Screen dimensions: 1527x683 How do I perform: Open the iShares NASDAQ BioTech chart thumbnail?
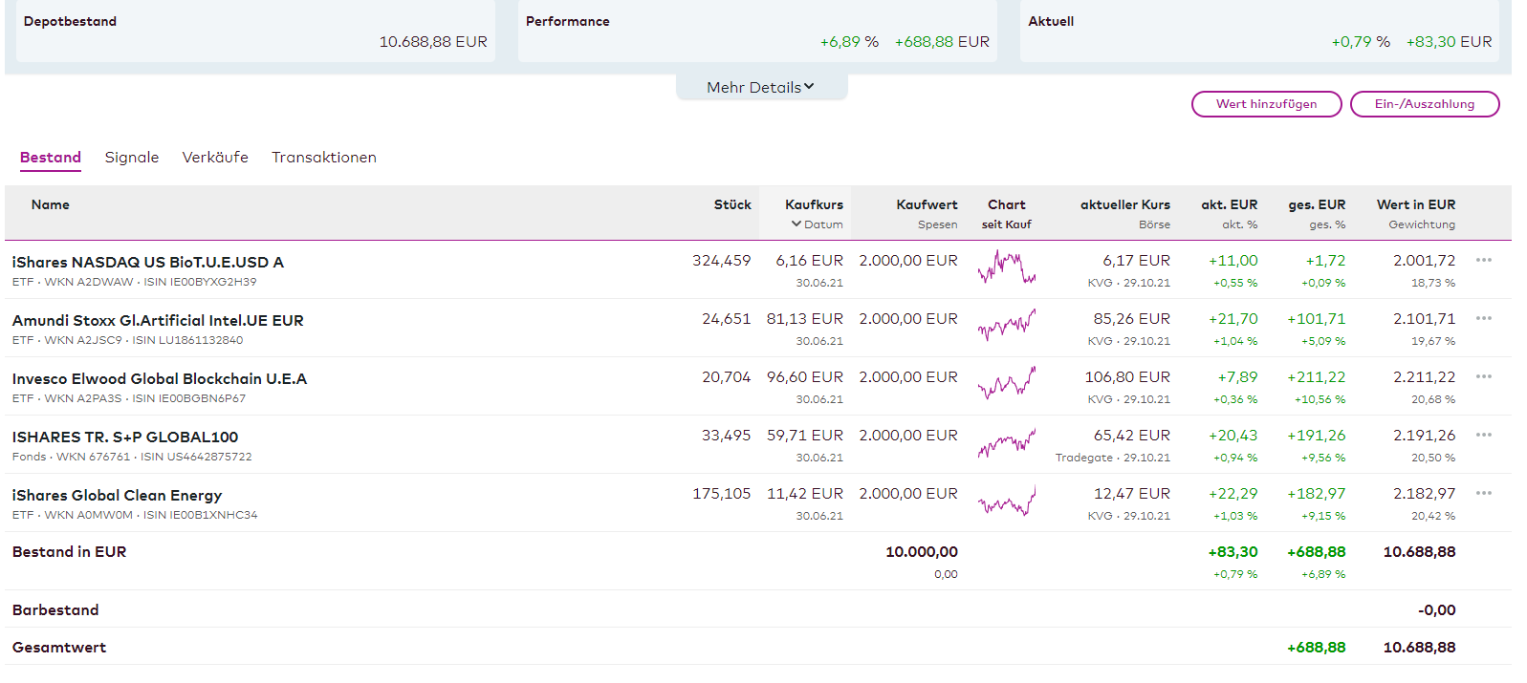1006,267
